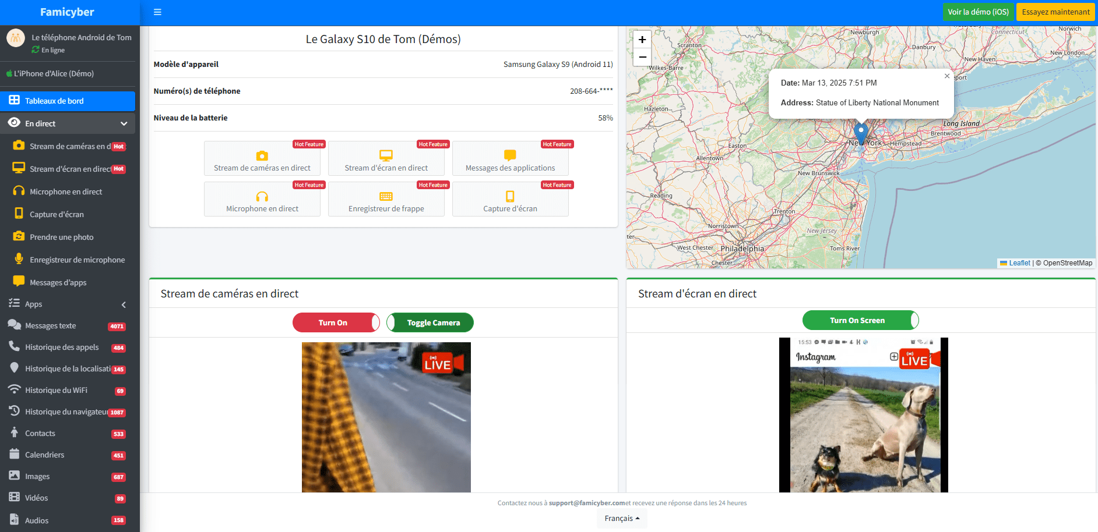Click the Leaflet attribution link on map

[1019, 263]
